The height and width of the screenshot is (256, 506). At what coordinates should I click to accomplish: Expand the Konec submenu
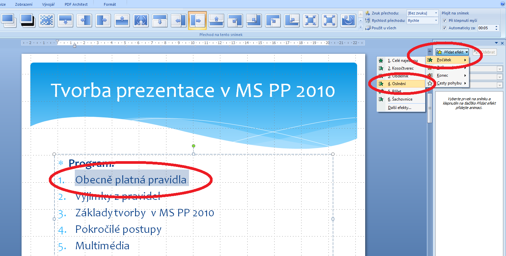(447, 75)
